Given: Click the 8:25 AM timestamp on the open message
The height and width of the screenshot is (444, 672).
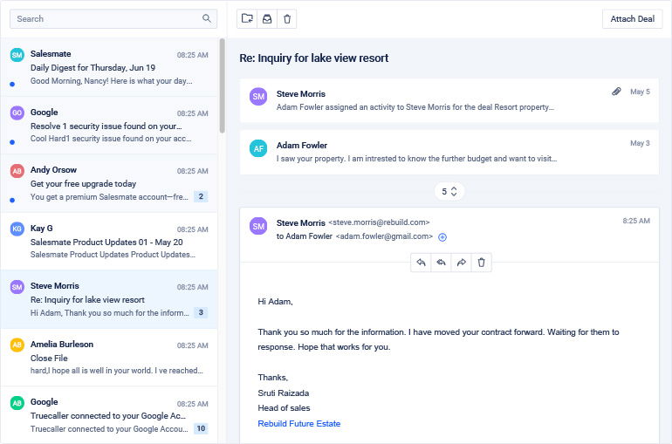Looking at the screenshot, I should [x=636, y=221].
